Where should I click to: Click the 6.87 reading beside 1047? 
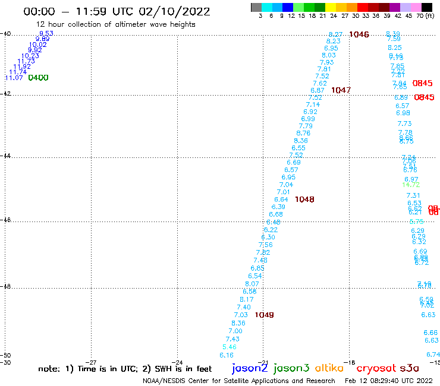(318, 90)
